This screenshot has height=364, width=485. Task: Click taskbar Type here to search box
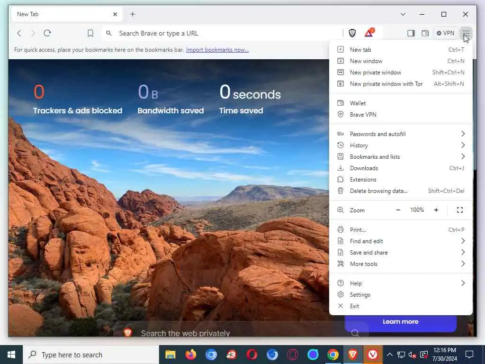point(91,355)
